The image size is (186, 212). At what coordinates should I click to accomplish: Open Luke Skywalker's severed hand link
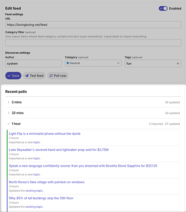[x=59, y=150]
